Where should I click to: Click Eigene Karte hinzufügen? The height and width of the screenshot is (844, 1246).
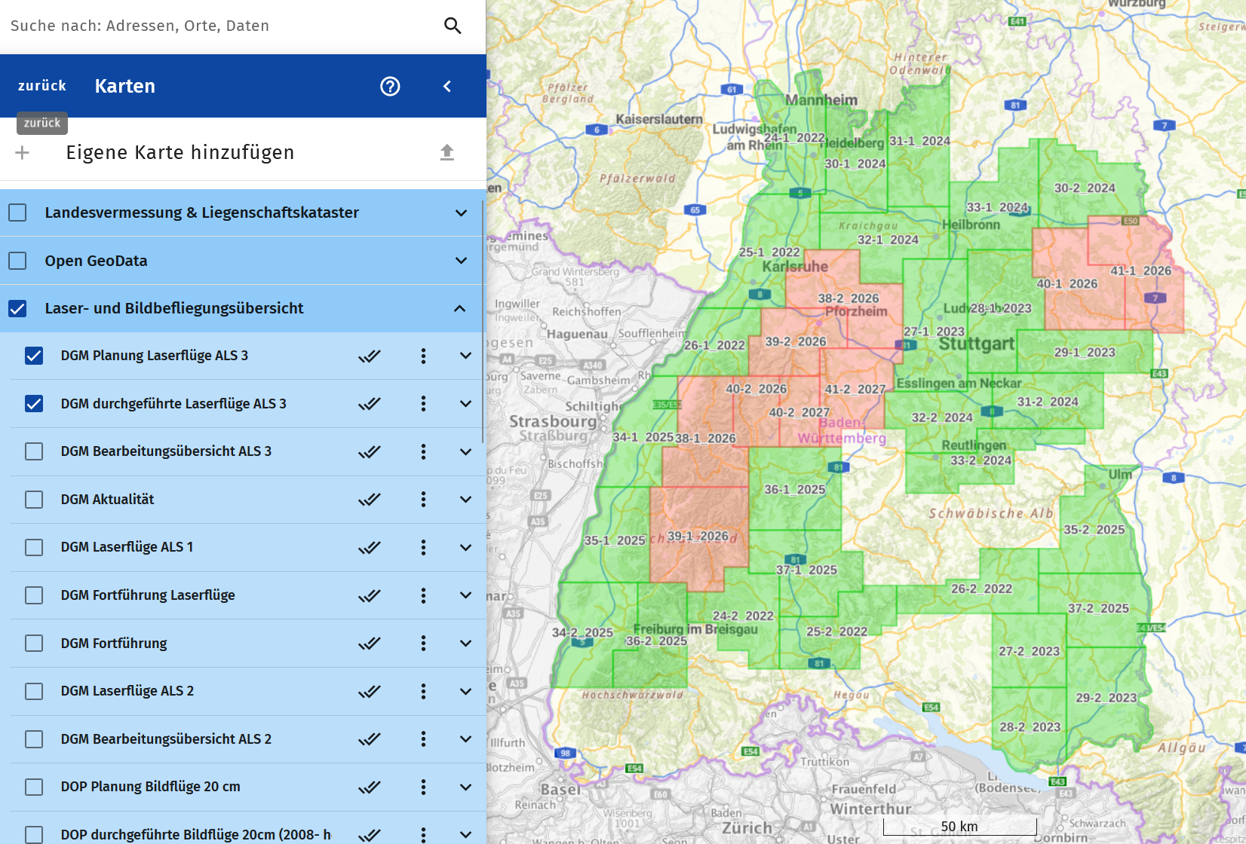(180, 152)
